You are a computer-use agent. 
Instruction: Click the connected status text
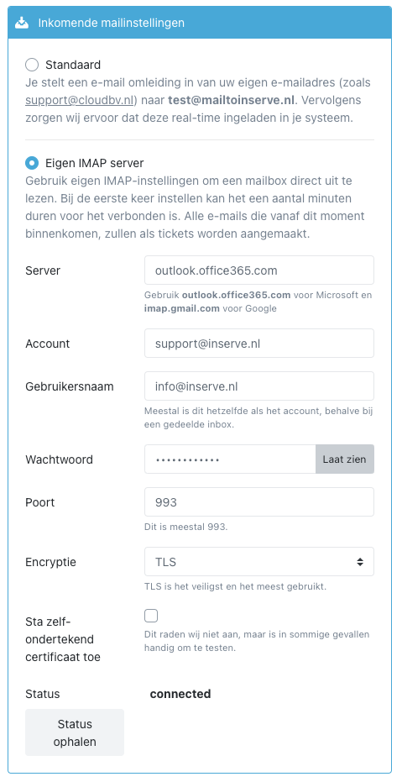click(x=180, y=694)
